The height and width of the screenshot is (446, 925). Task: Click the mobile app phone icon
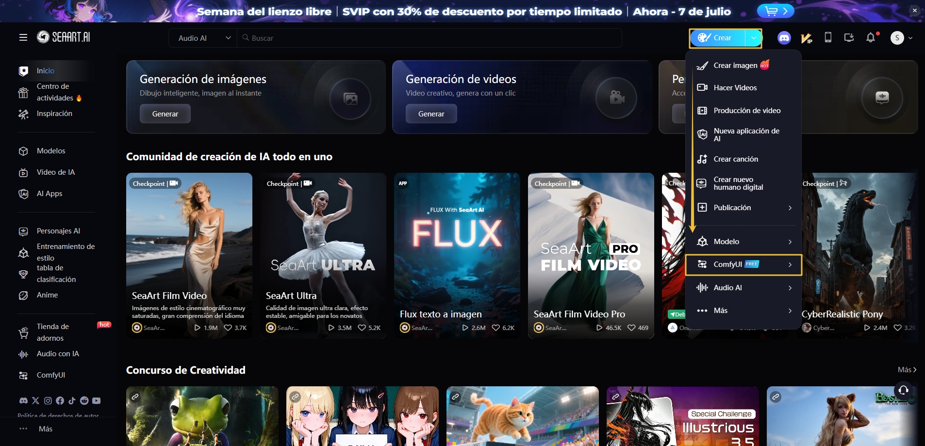[x=828, y=38]
